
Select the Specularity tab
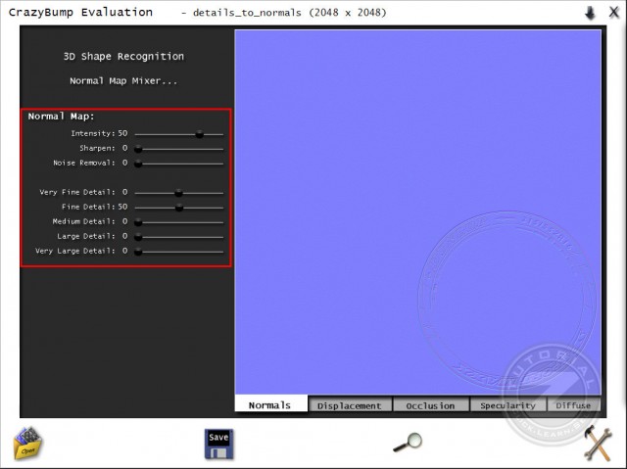click(507, 405)
